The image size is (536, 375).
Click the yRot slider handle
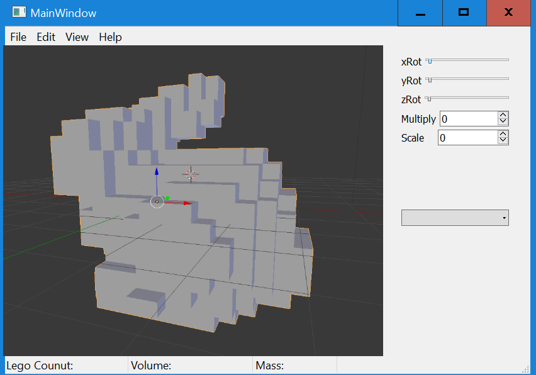(x=429, y=80)
